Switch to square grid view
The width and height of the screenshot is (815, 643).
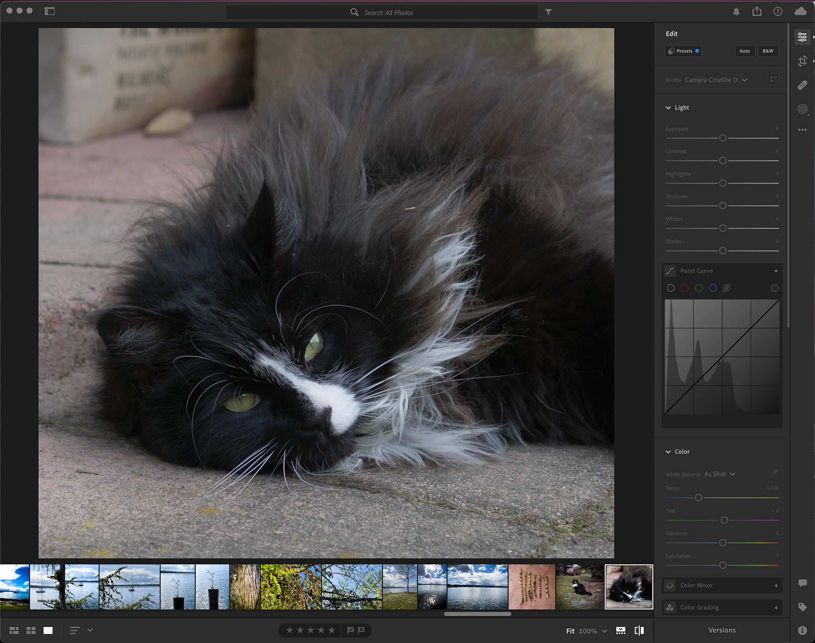click(31, 631)
